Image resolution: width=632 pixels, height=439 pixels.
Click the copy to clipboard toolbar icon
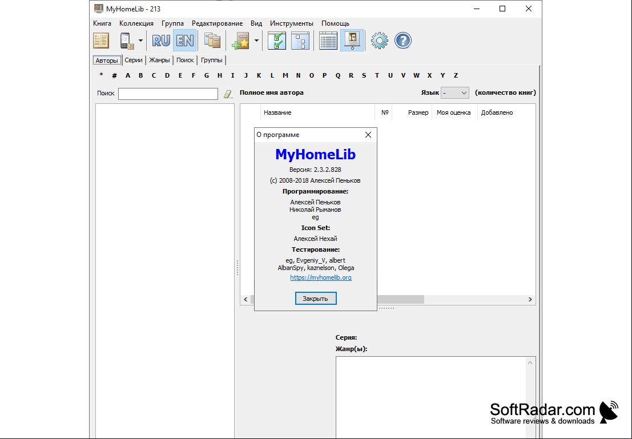click(x=212, y=41)
